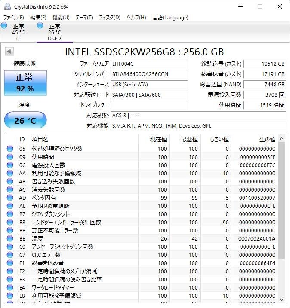The height and width of the screenshot is (308, 290).
Task: Click the 項目名 column header
Action: (x=83, y=139)
